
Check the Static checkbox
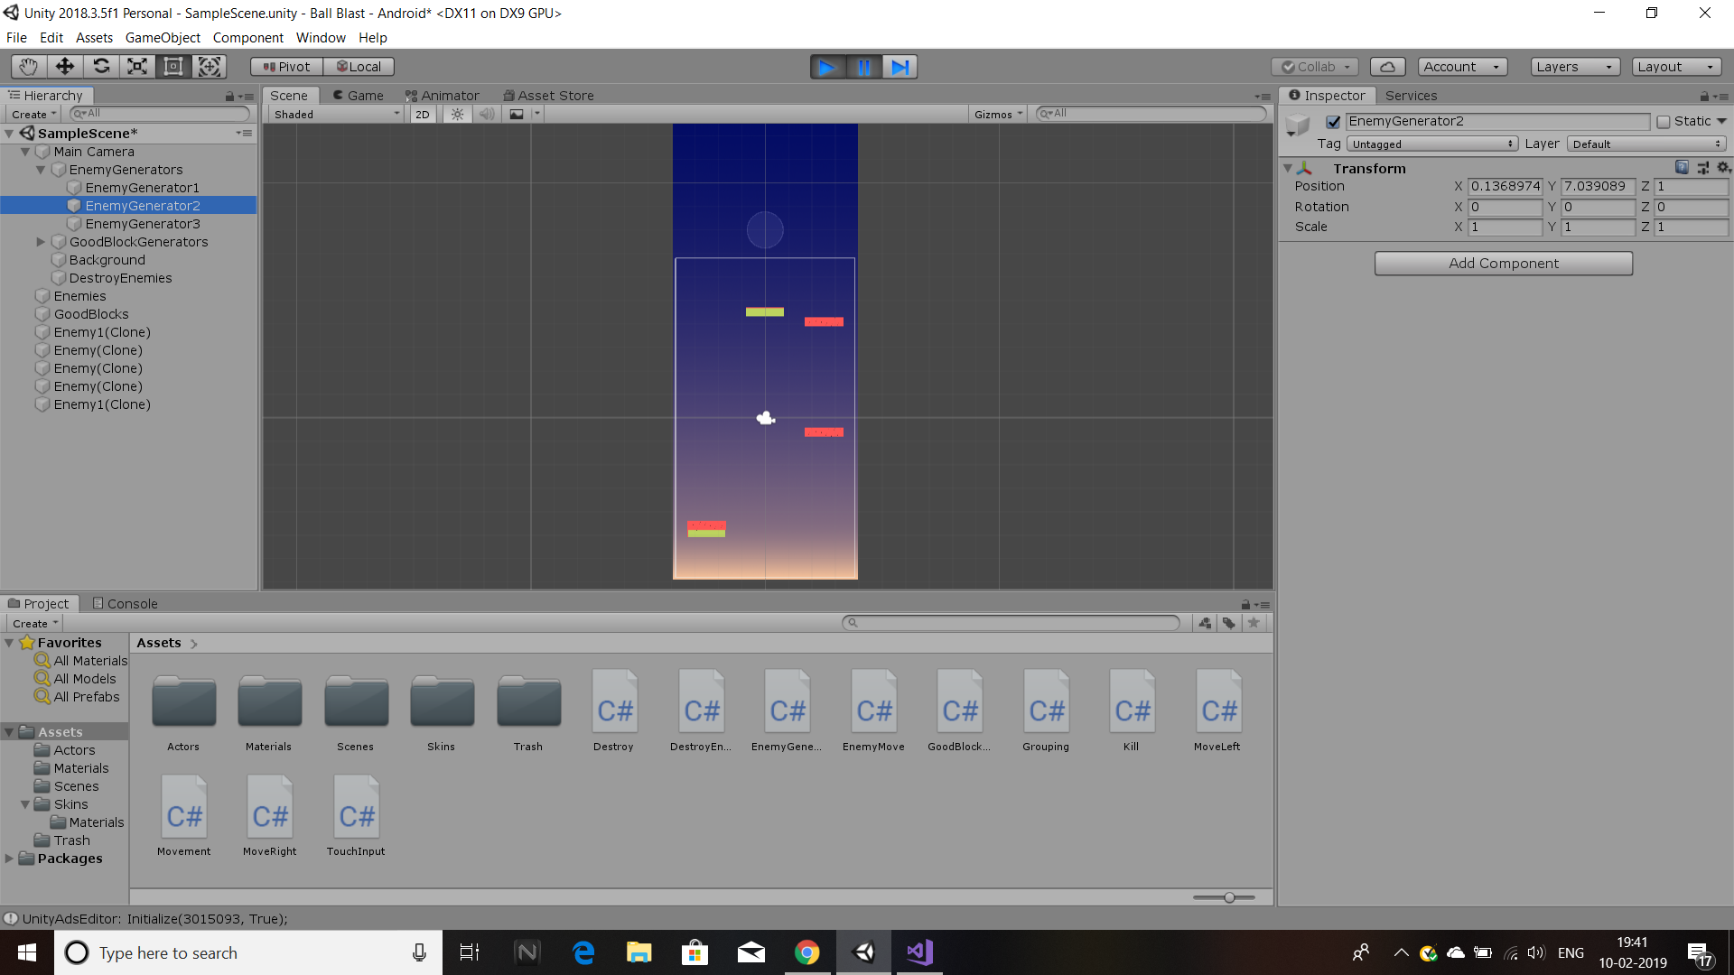tap(1664, 122)
